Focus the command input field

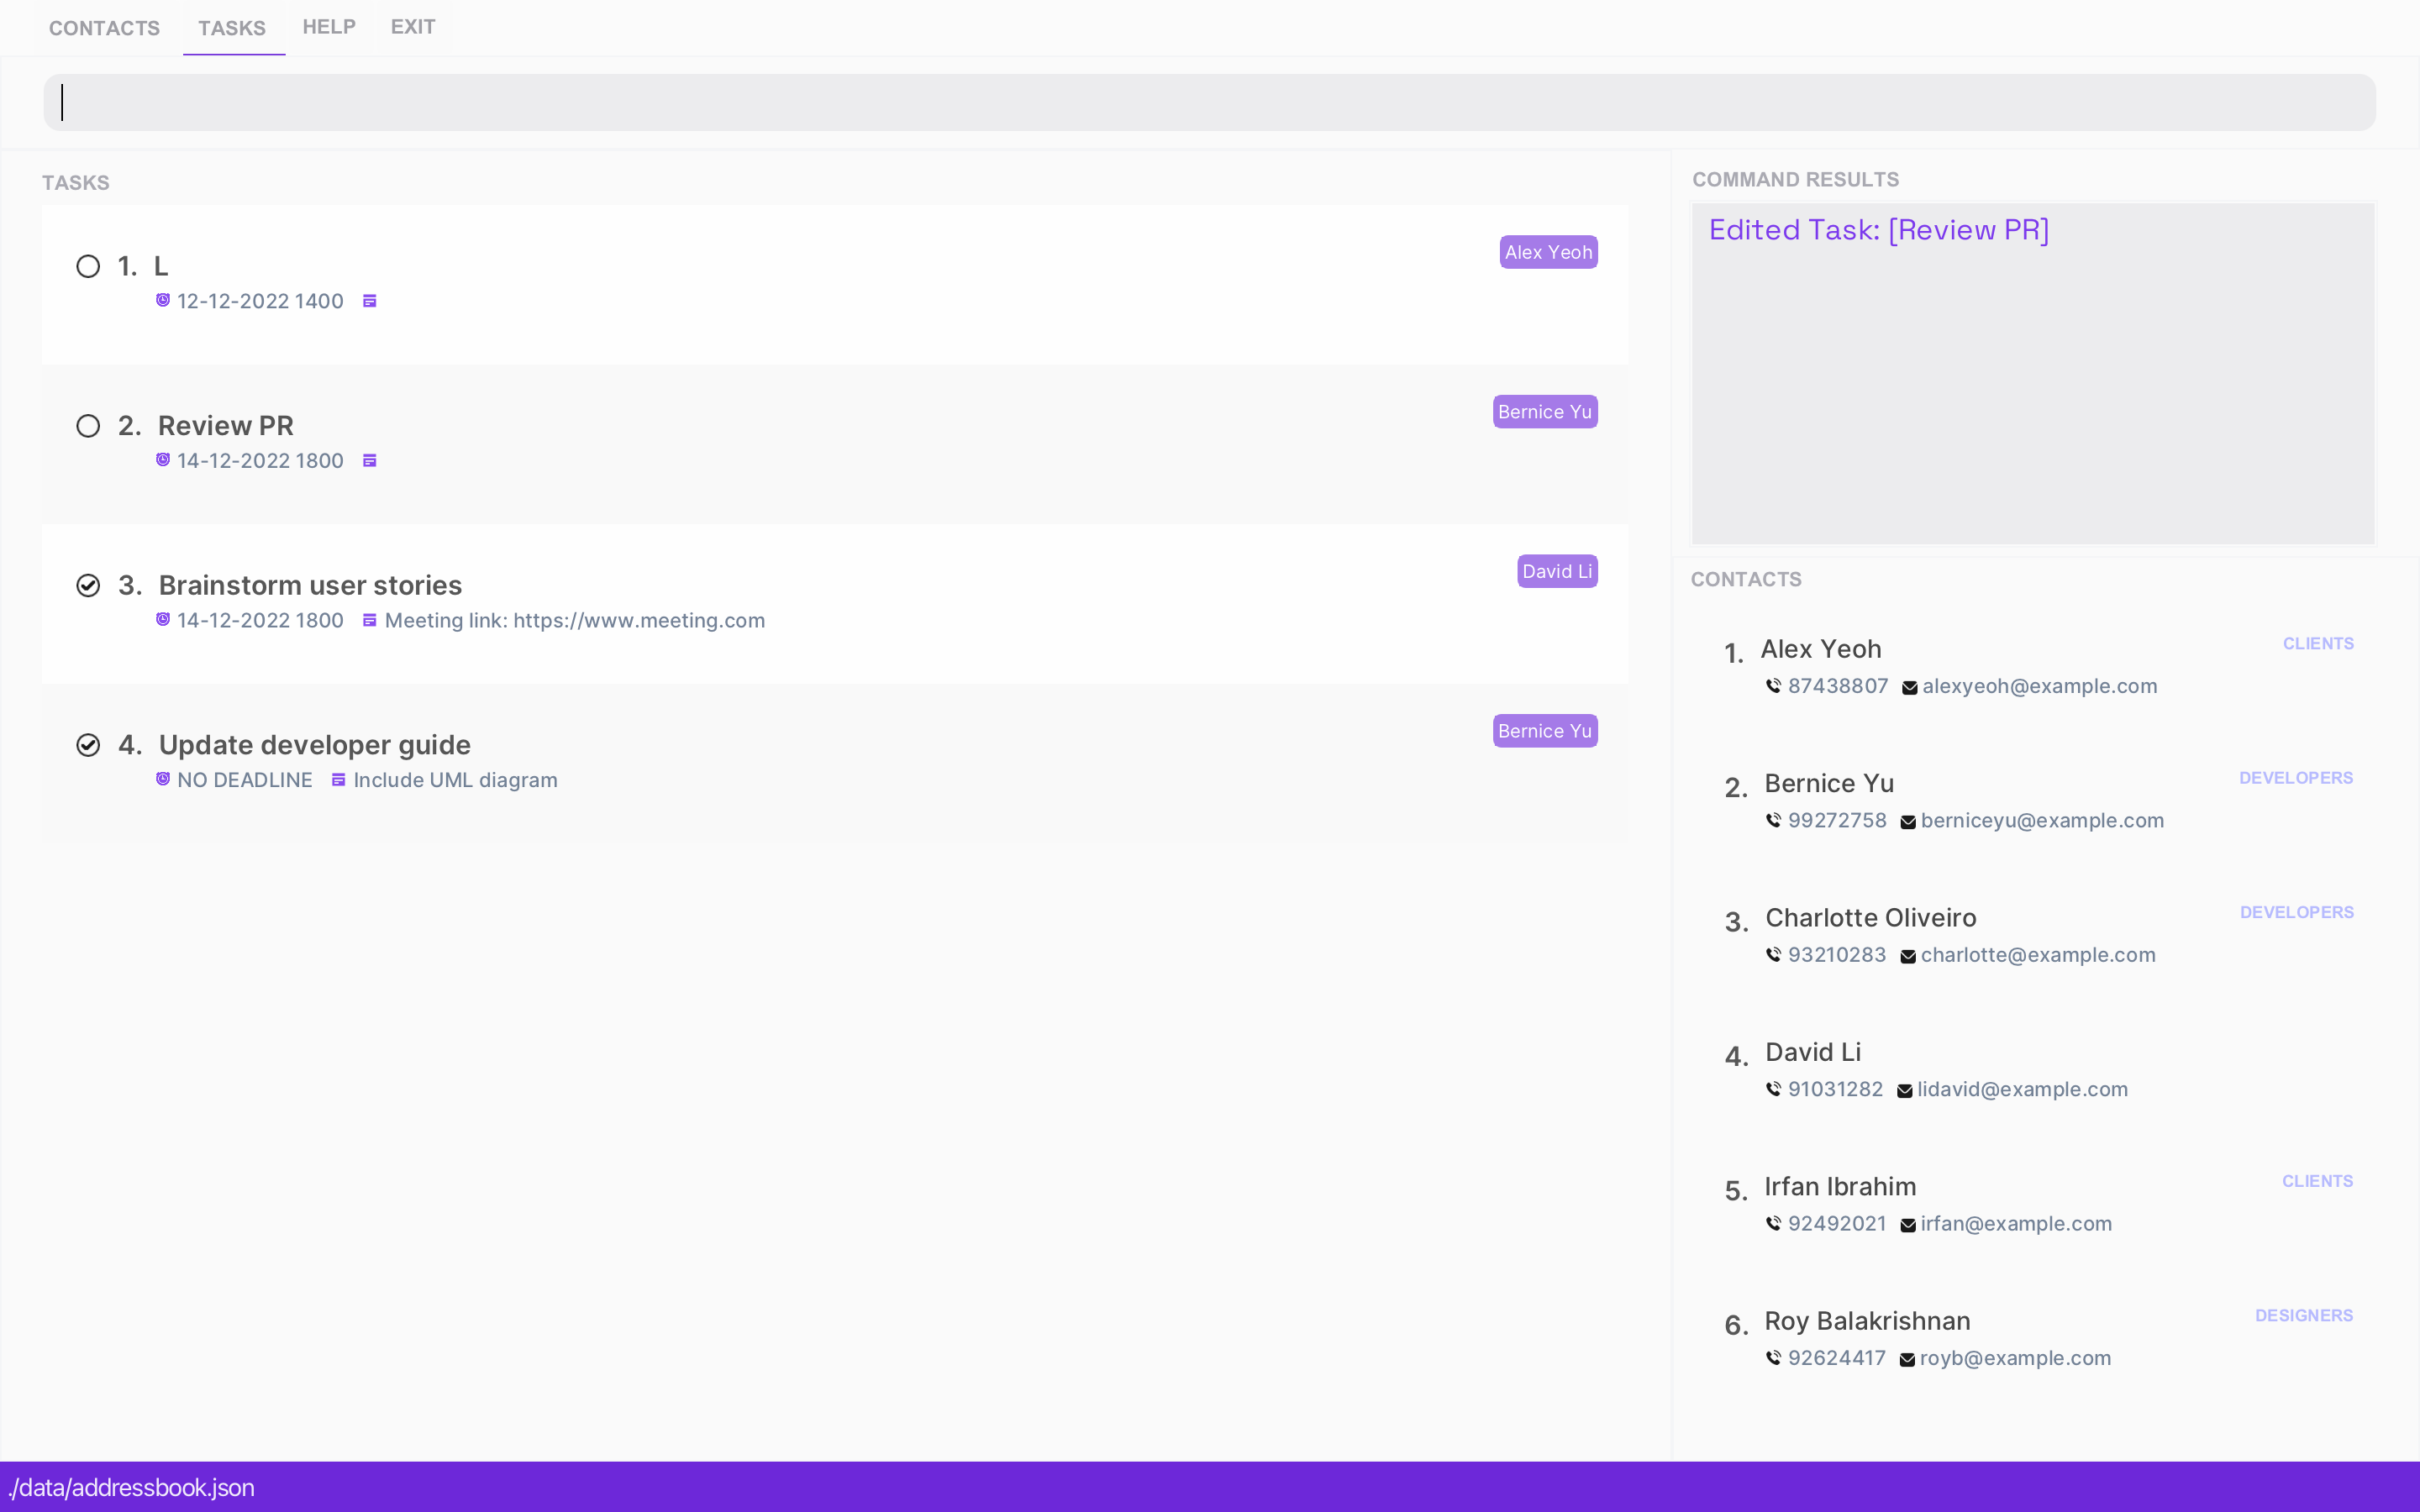click(x=1208, y=102)
